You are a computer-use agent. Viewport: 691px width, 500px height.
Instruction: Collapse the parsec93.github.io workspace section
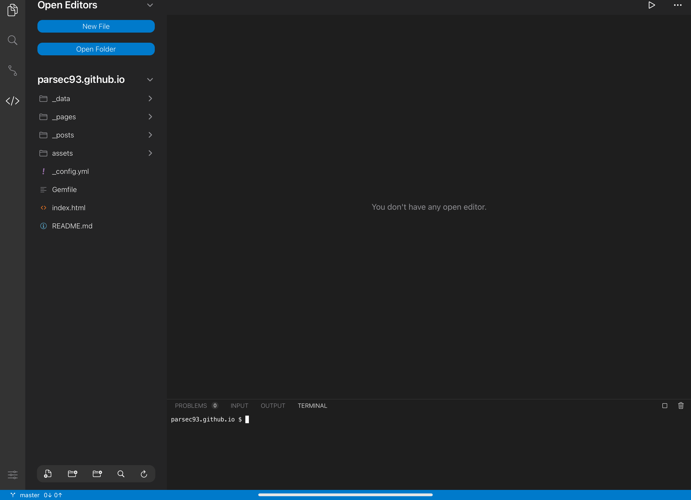pos(149,79)
